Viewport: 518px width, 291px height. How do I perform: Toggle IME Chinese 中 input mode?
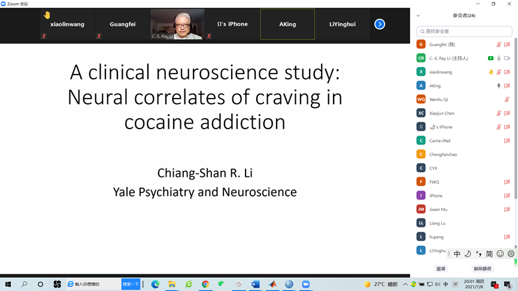pyautogui.click(x=457, y=254)
